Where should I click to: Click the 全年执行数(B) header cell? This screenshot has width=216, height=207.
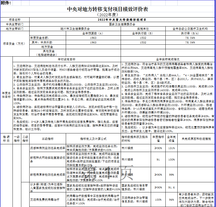[x=143, y=33]
